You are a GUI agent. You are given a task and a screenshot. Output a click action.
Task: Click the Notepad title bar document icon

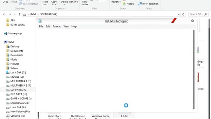(40, 21)
